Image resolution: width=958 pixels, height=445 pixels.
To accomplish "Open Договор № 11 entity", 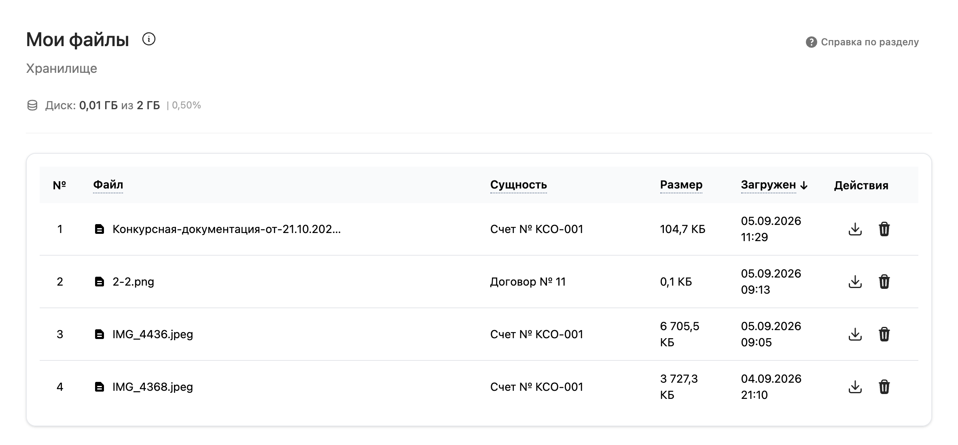I will tap(528, 282).
